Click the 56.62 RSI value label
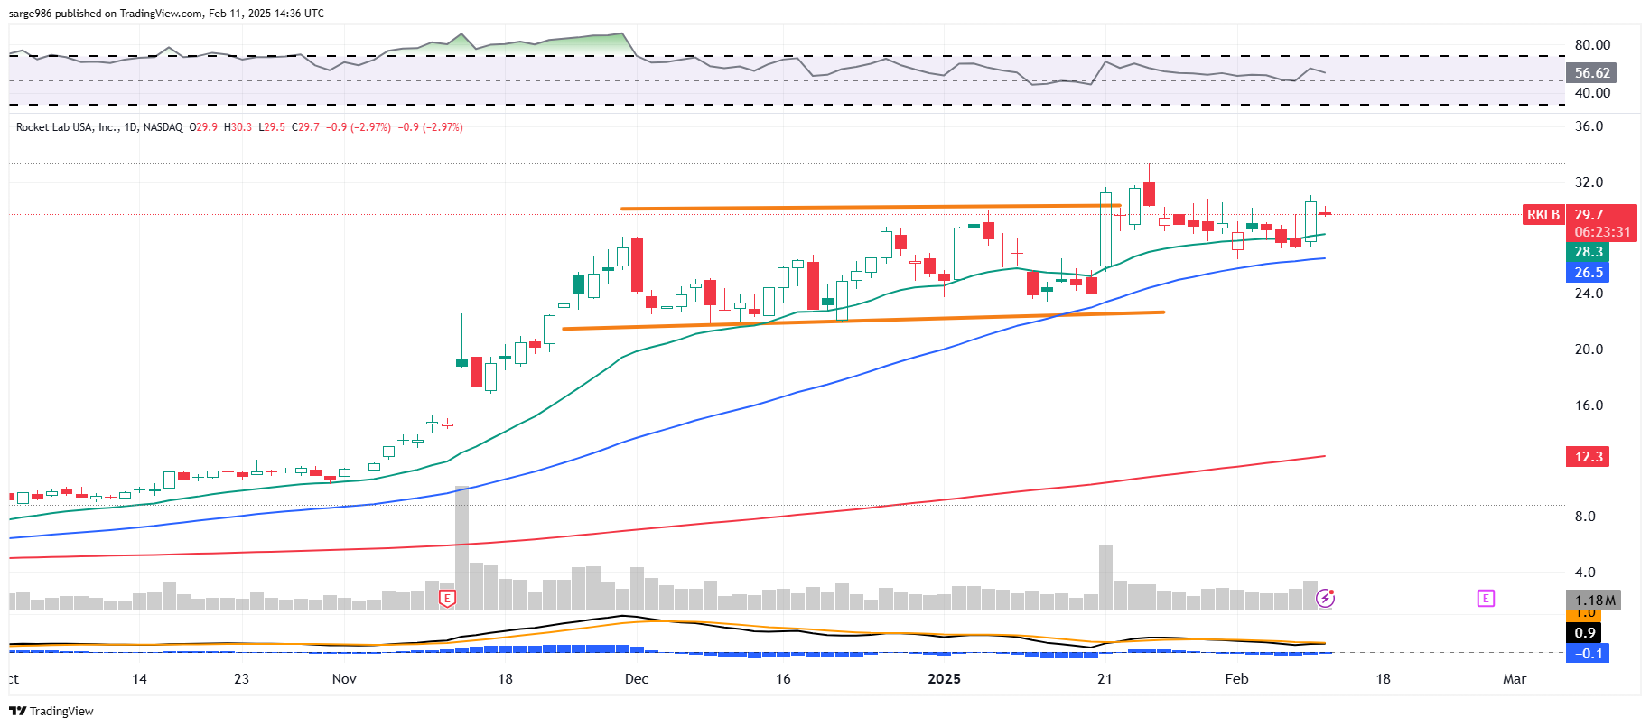Image resolution: width=1650 pixels, height=727 pixels. click(x=1591, y=73)
